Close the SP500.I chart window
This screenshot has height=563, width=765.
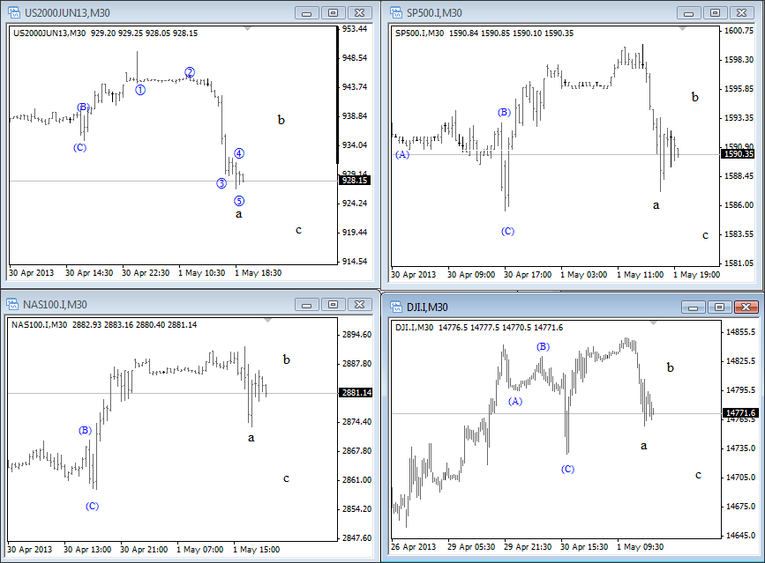(x=743, y=12)
